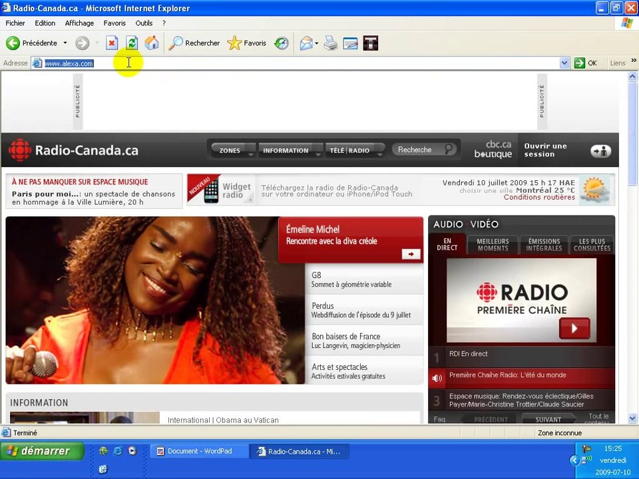Open the Perdus Webdiffusion item
Image resolution: width=639 pixels, height=479 pixels.
click(364, 310)
